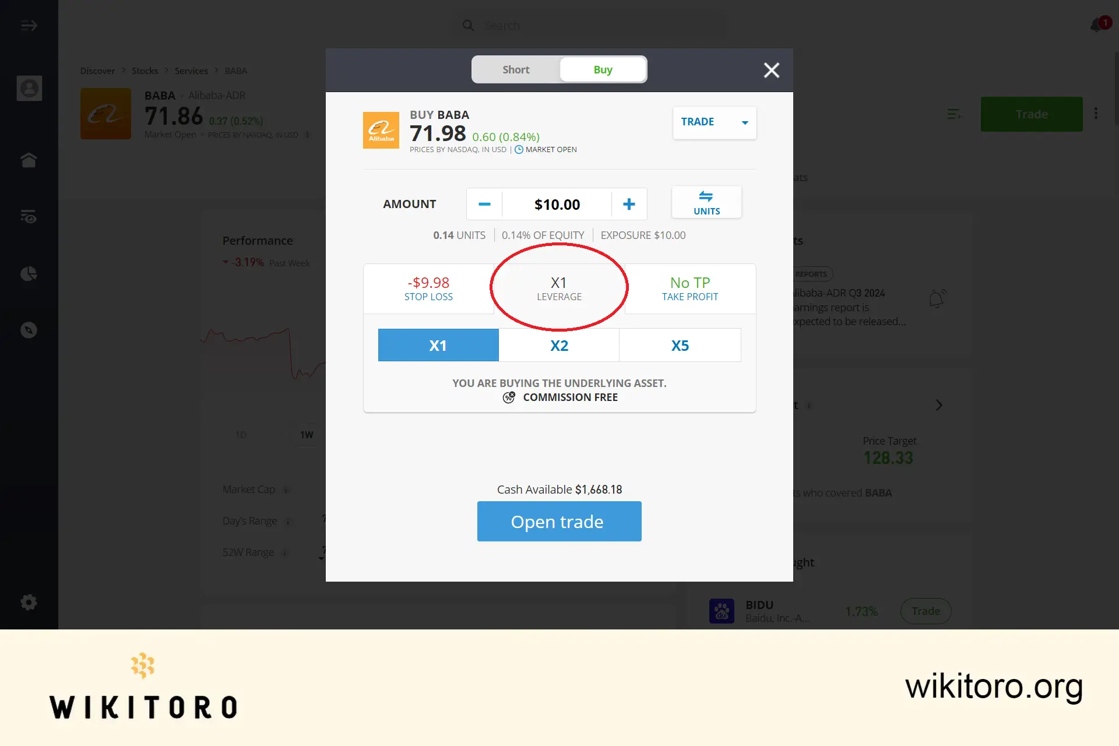
Task: Click Open trade button to confirm purchase
Action: click(x=559, y=521)
